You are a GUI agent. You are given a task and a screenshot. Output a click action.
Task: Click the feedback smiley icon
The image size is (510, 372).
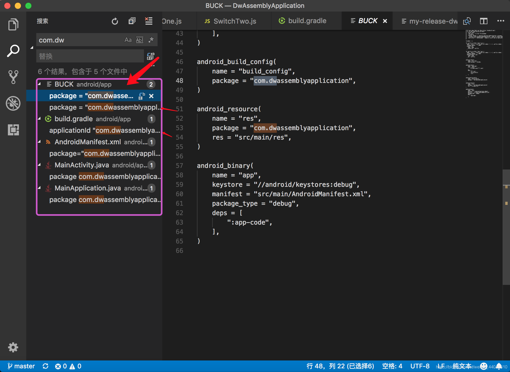[484, 366]
